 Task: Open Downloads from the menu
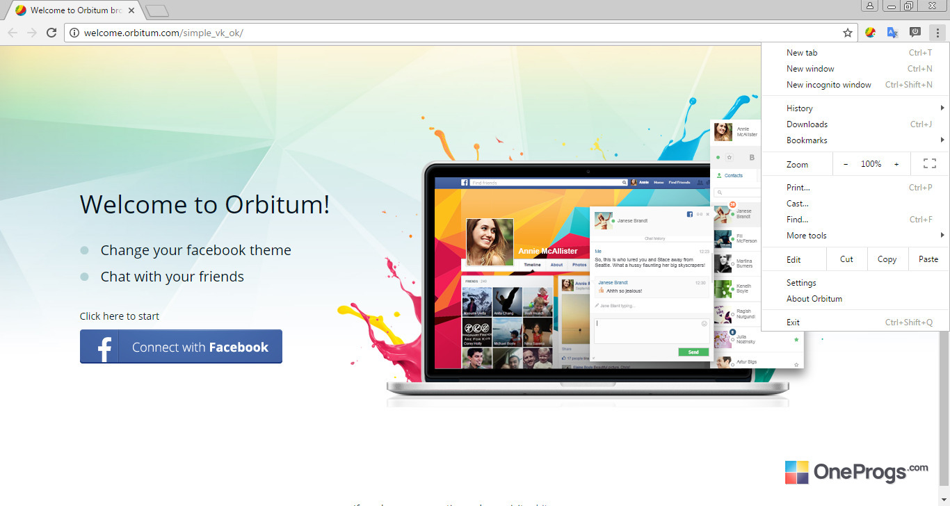(855, 124)
